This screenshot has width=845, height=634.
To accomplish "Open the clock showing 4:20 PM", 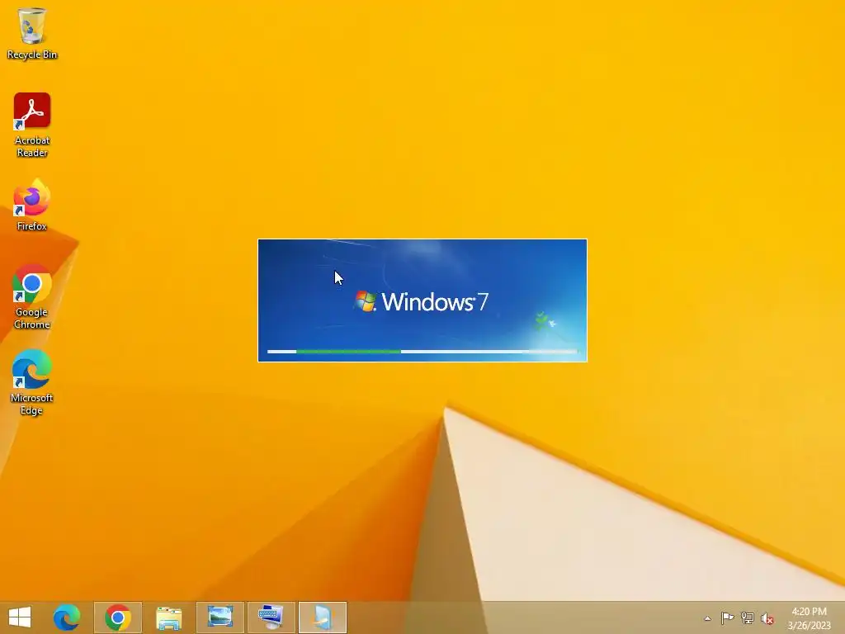I will (x=809, y=618).
